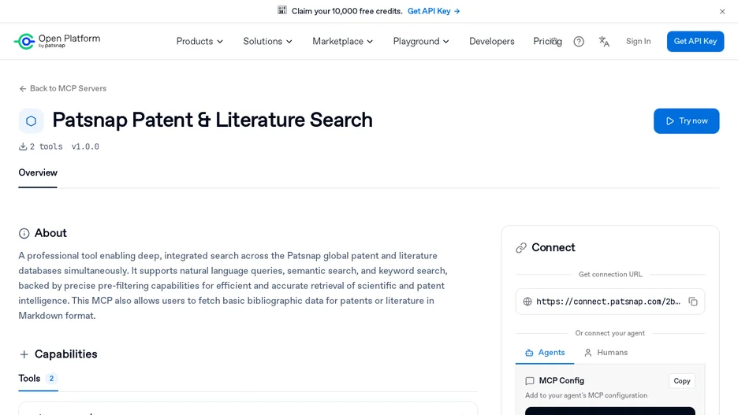Open the Developers nav item
Viewport: 738px width, 415px height.
point(491,42)
